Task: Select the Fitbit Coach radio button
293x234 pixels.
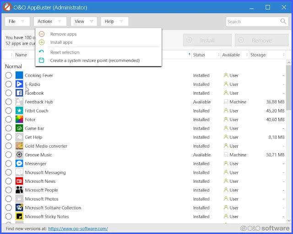Action: click(x=8, y=111)
